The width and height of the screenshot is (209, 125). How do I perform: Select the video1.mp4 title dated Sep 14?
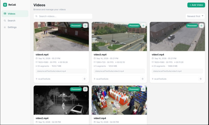click(x=158, y=54)
